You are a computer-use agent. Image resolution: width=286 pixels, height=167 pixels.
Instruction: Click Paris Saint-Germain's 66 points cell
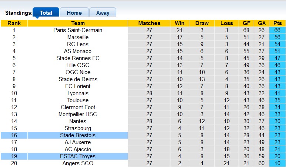click(x=277, y=30)
